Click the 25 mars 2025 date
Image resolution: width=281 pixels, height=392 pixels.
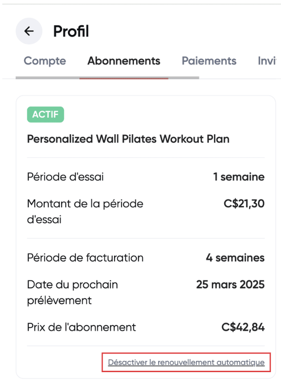tap(230, 284)
